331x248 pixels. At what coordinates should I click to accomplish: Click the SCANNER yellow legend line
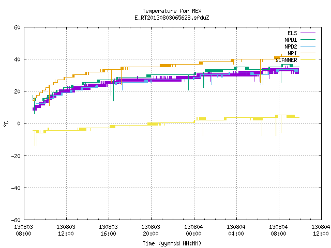pyautogui.click(x=308, y=60)
